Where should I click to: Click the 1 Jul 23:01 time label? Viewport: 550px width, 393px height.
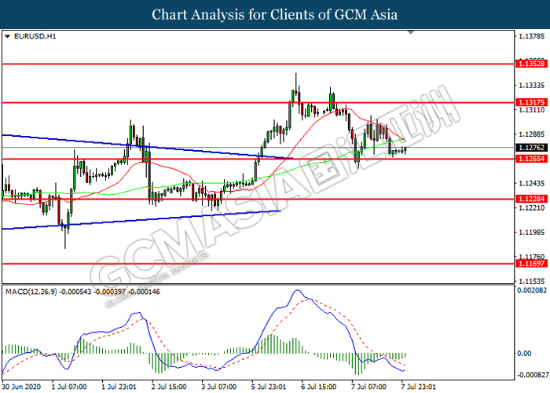tap(119, 387)
